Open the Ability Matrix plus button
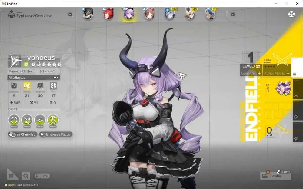 click(x=288, y=73)
